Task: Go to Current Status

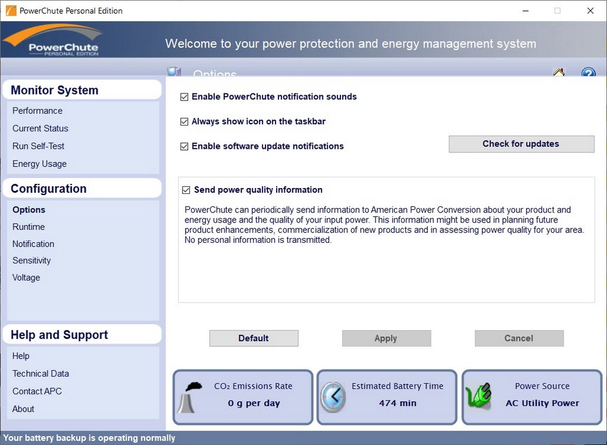Action: (x=40, y=129)
